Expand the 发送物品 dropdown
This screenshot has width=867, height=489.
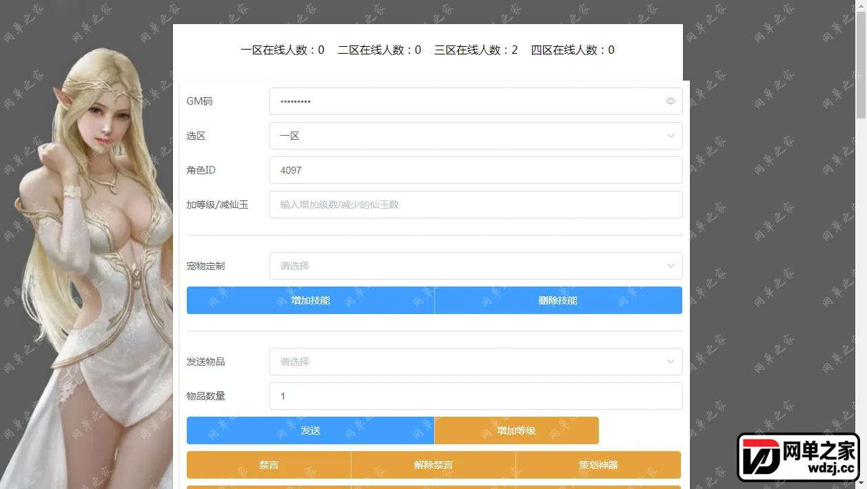point(476,362)
